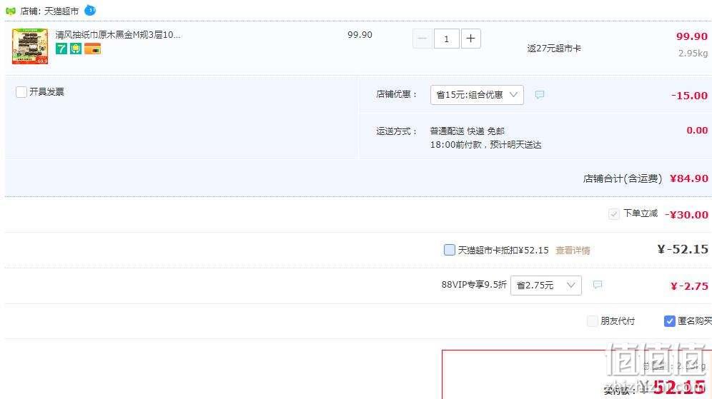Screen dimensions: 712x399
Task: Open the 清风抽纸巾原木黑金 product title link
Action: 118,35
